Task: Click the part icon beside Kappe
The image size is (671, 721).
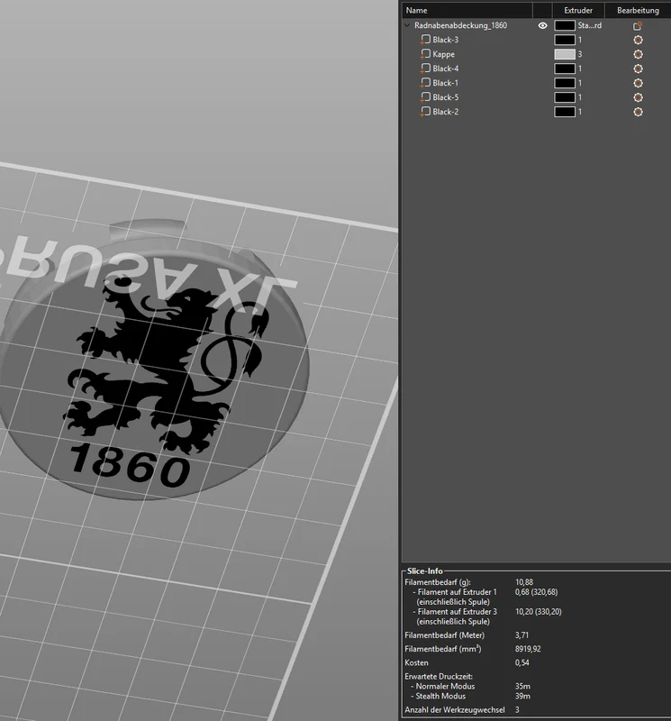Action: tap(425, 54)
